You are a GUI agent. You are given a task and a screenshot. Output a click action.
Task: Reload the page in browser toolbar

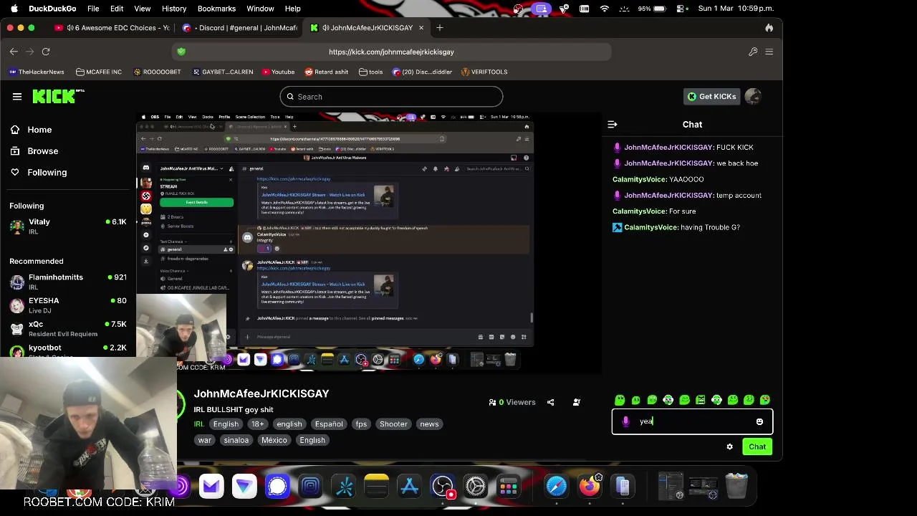[46, 52]
